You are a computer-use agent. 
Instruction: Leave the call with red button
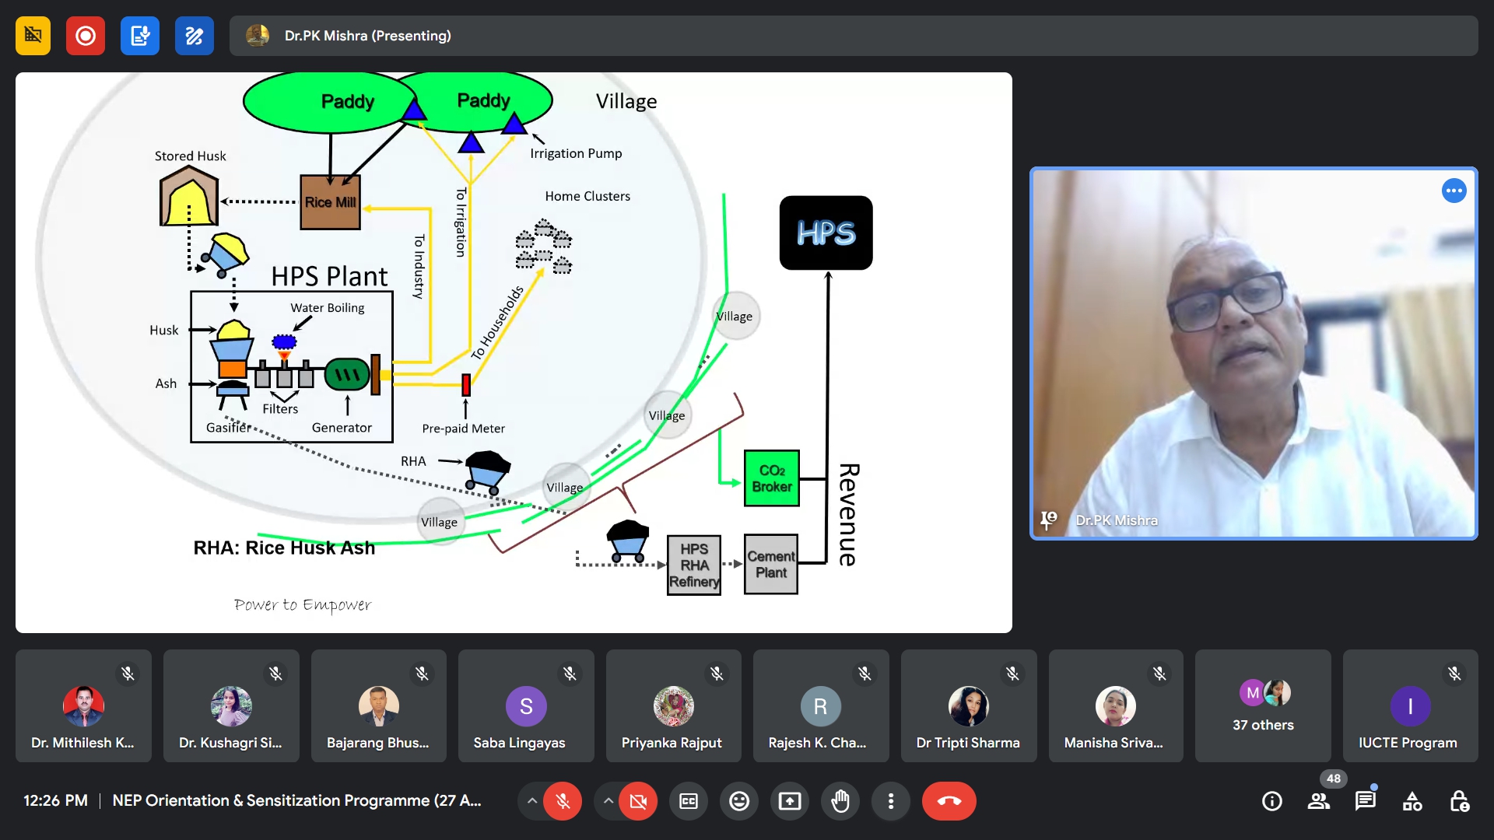(x=949, y=801)
